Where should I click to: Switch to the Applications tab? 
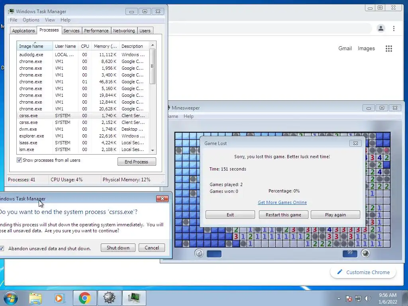(24, 31)
